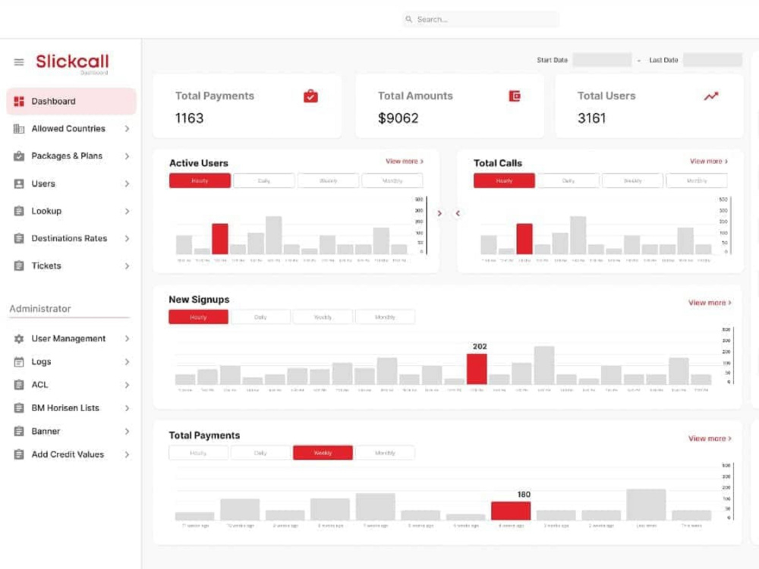Click the User Management gear icon

(x=19, y=338)
